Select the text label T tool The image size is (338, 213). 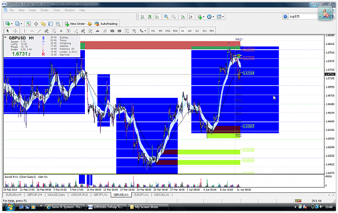click(x=68, y=31)
